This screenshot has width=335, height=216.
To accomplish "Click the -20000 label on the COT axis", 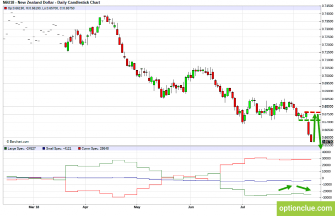I will 326,191.
